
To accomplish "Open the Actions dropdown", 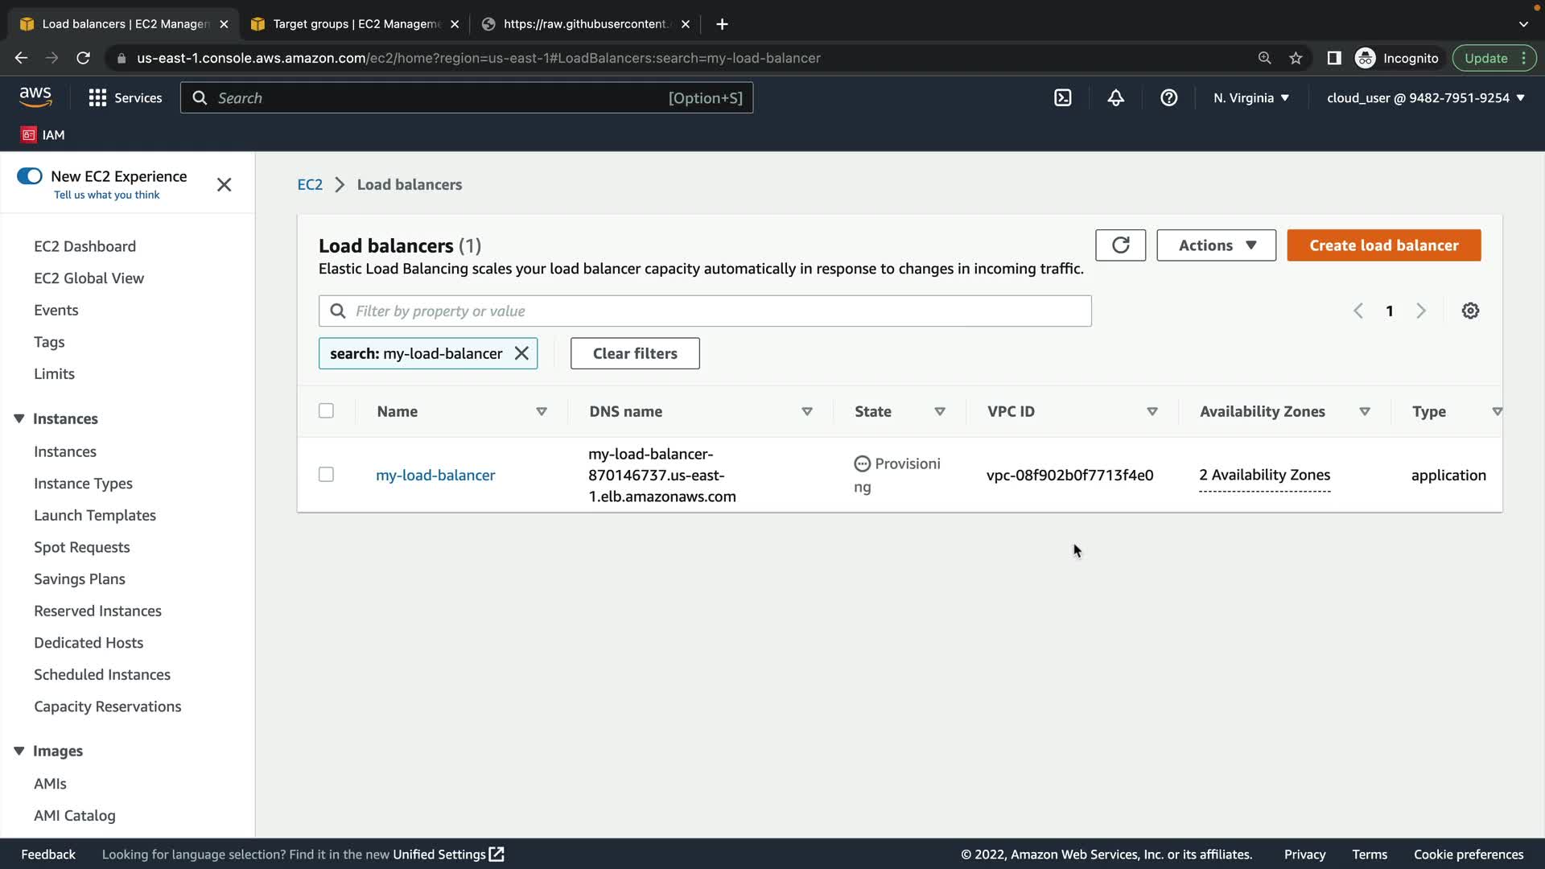I will click(1216, 245).
